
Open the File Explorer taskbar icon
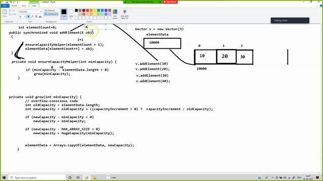(x=95, y=177)
